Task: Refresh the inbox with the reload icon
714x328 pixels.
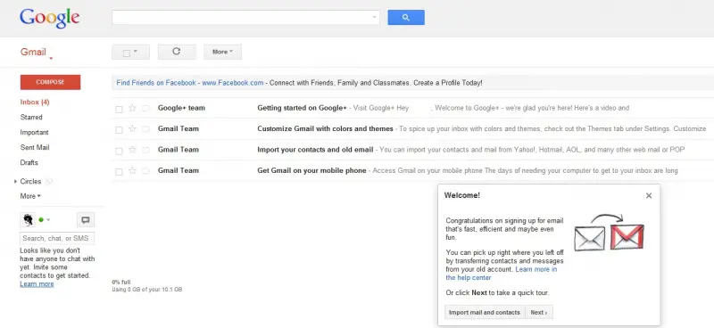Action: point(177,52)
